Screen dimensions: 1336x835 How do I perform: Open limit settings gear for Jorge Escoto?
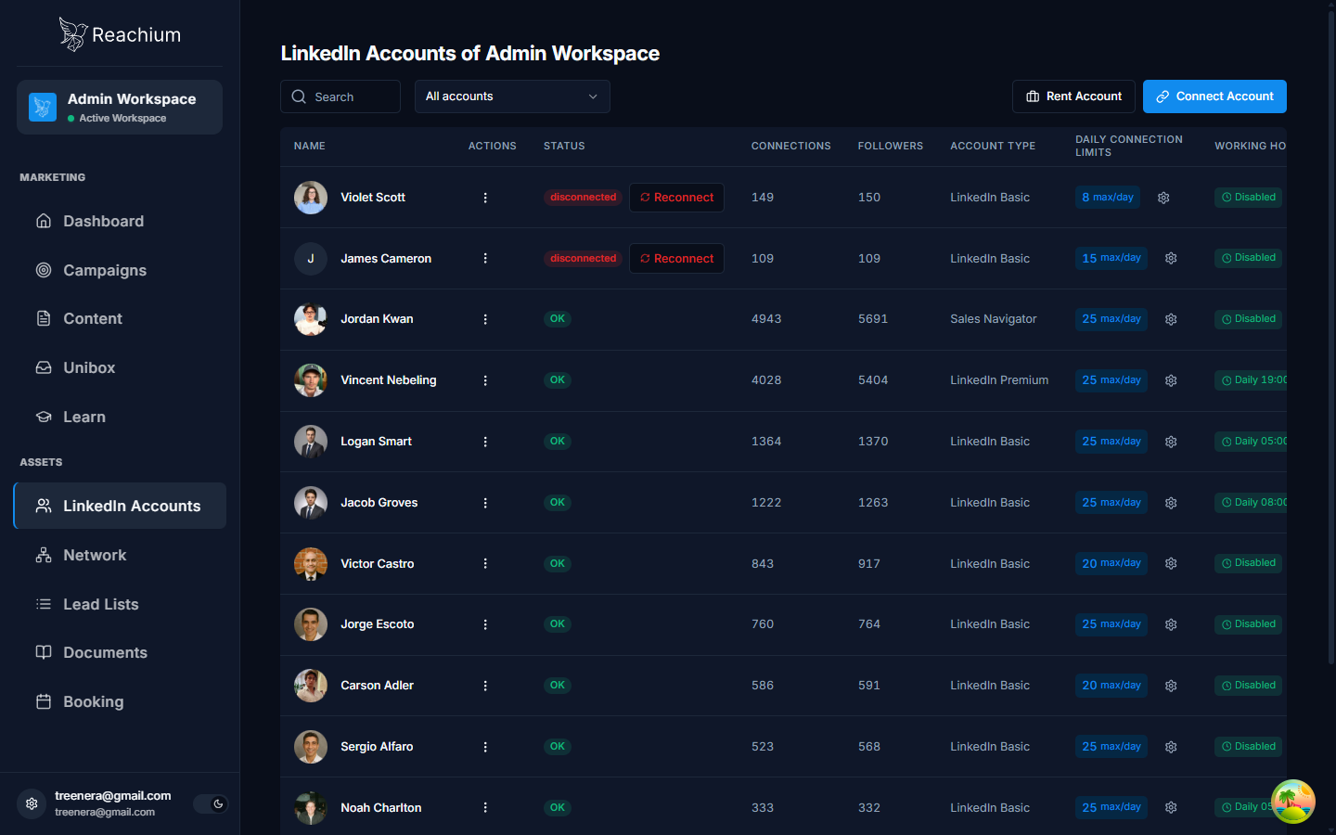(x=1171, y=624)
